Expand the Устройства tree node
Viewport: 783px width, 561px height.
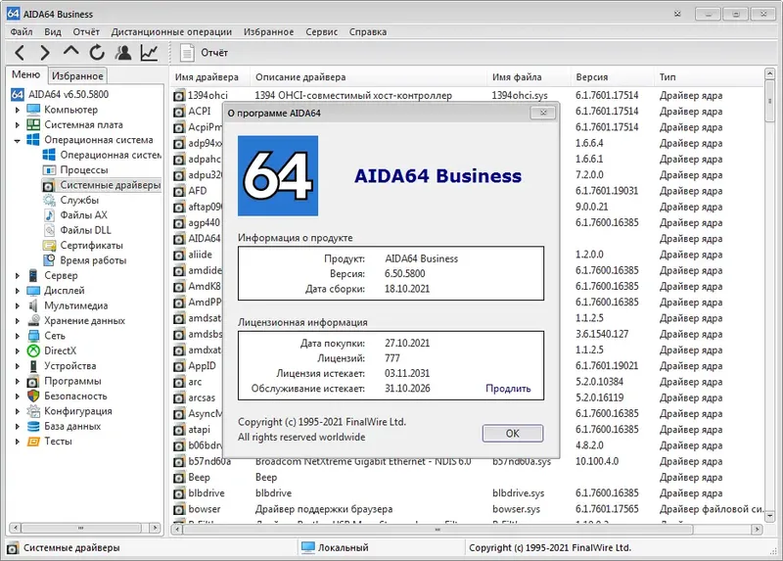(x=18, y=366)
